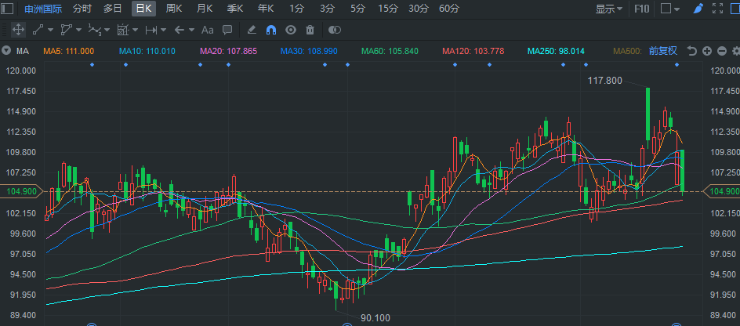Select the 15分 interval tab
Screen dimensions: 740x326
point(387,8)
